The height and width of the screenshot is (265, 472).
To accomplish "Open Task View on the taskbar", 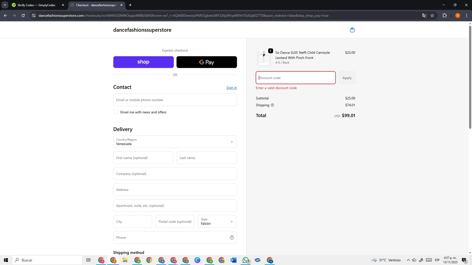I will point(88,260).
